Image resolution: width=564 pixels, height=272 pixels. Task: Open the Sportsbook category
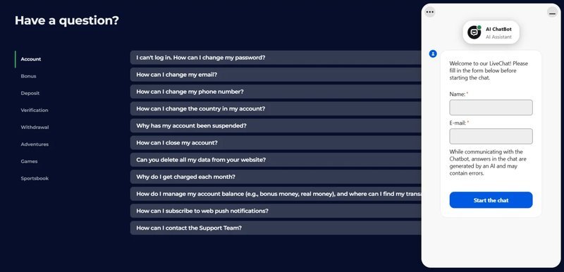tap(35, 178)
